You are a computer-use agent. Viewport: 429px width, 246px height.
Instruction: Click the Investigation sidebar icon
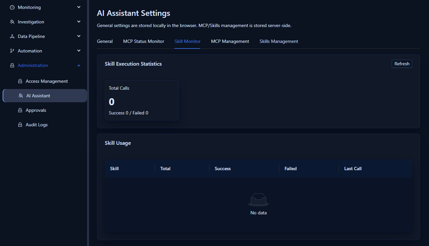coord(12,22)
